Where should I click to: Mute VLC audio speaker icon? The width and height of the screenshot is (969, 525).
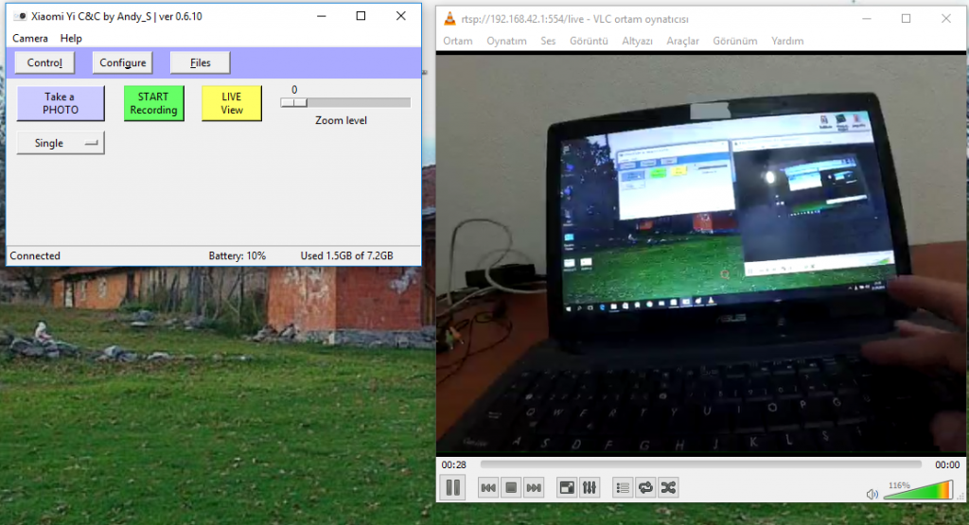872,494
